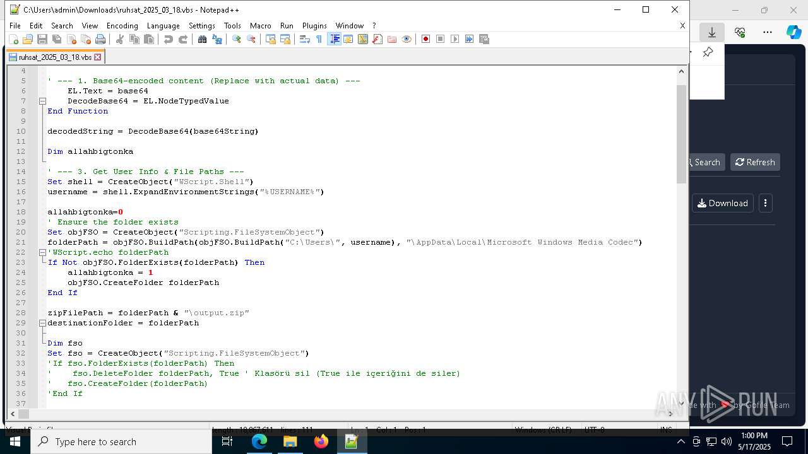Image resolution: width=808 pixels, height=454 pixels.
Task: Collapse the fold marker at line 7
Action: (x=42, y=101)
